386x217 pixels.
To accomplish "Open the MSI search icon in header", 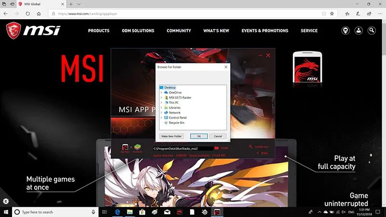I will click(x=372, y=30).
